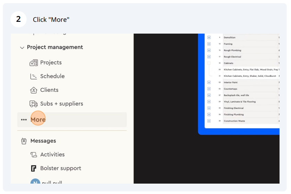Expand the Construction Waste row

[209, 121]
